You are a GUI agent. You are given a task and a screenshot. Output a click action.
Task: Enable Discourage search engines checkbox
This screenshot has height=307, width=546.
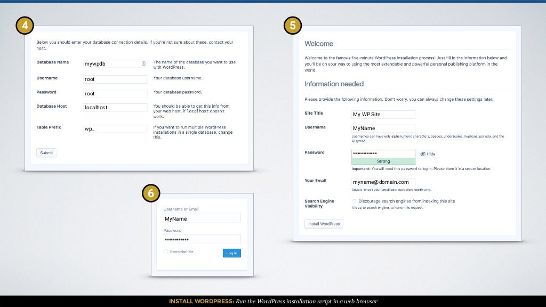tap(354, 201)
